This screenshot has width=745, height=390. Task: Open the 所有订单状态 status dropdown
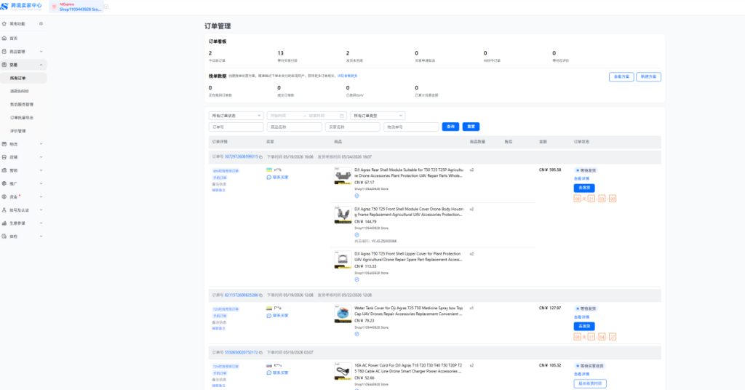[236, 116]
